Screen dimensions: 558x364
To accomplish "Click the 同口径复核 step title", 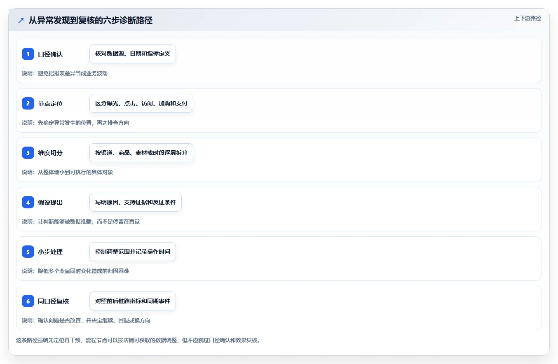I will click(x=54, y=301).
